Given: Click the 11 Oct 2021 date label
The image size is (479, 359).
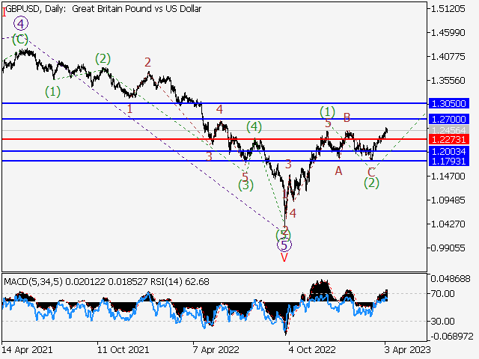Looking at the screenshot, I should pos(123,349).
